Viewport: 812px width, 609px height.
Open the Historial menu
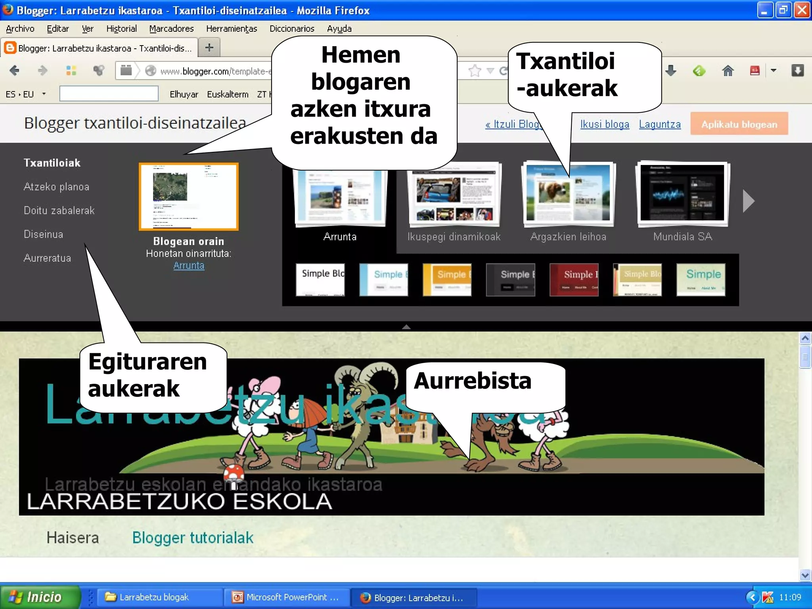click(x=121, y=29)
